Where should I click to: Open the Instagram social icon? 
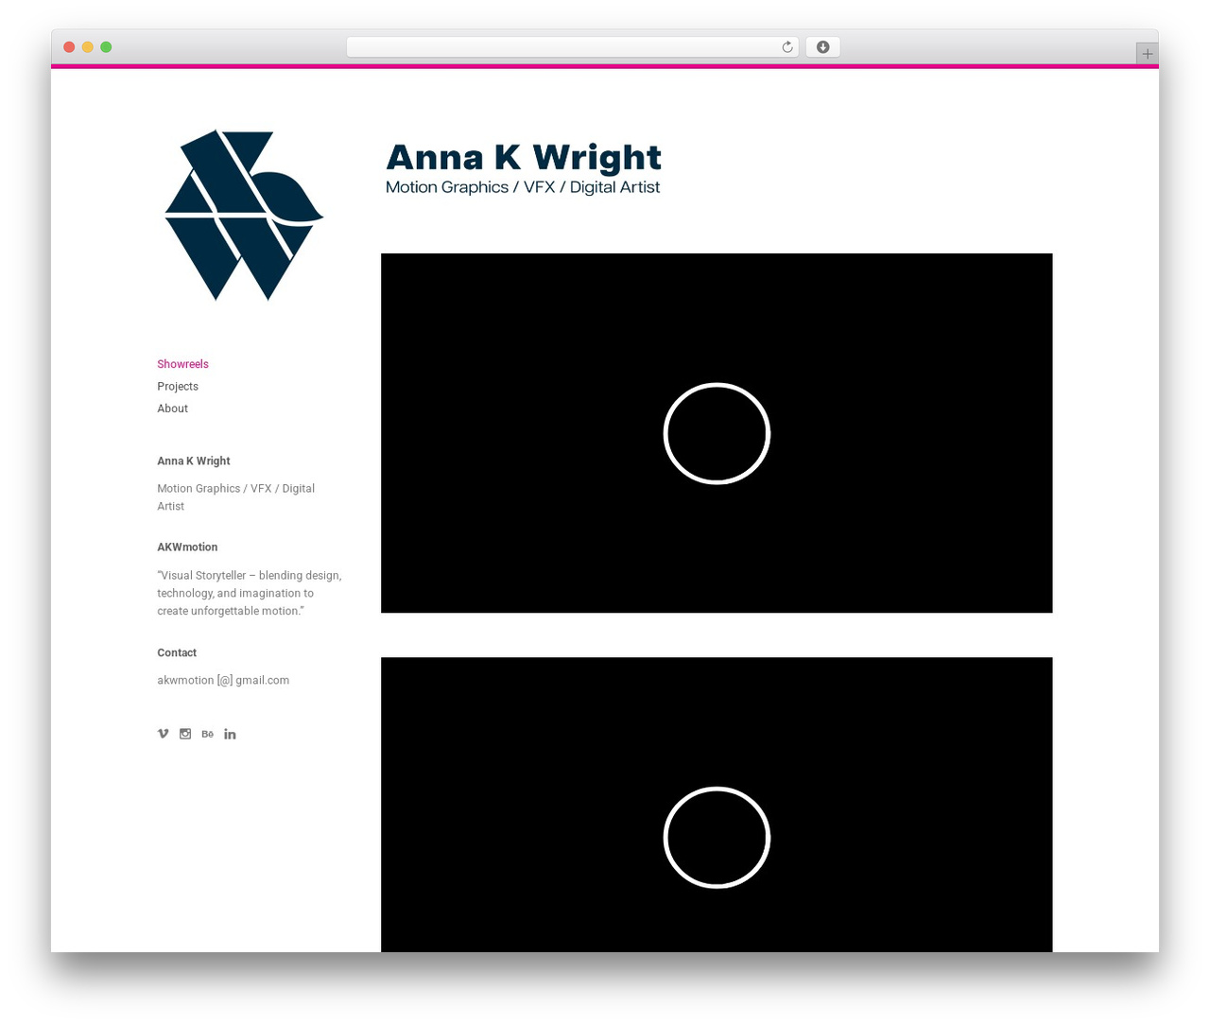pyautogui.click(x=185, y=734)
